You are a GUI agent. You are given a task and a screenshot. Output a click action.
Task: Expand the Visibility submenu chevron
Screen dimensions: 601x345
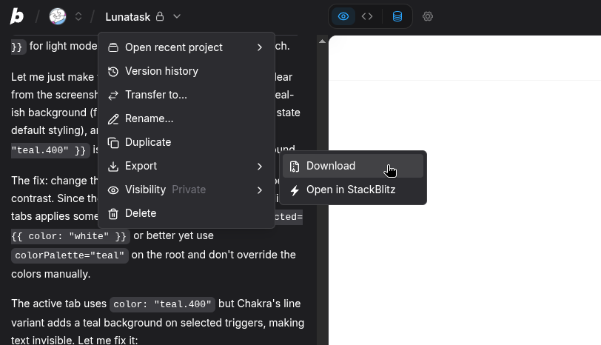point(260,190)
